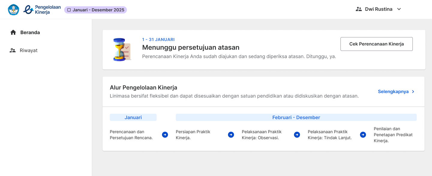Click the arrow icon after Persiapan Praktik Kinerja

click(231, 135)
